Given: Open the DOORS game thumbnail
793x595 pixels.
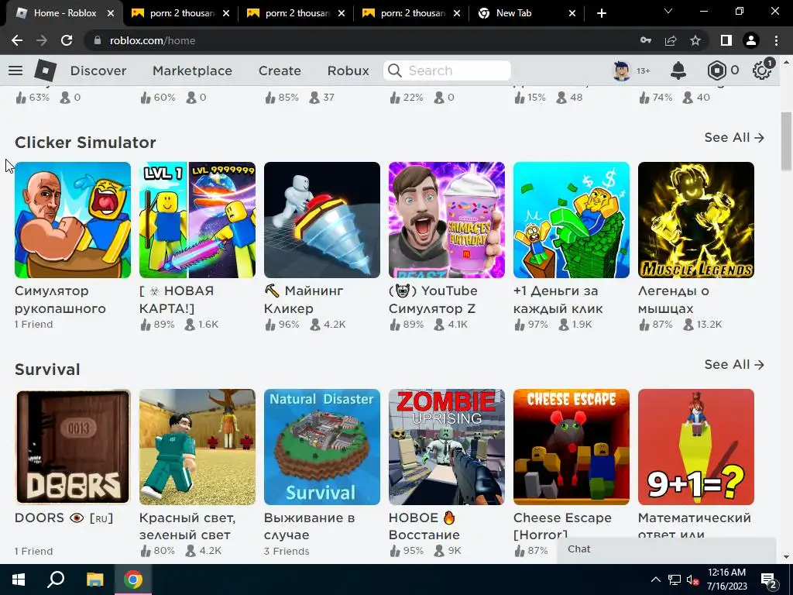Looking at the screenshot, I should (73, 447).
